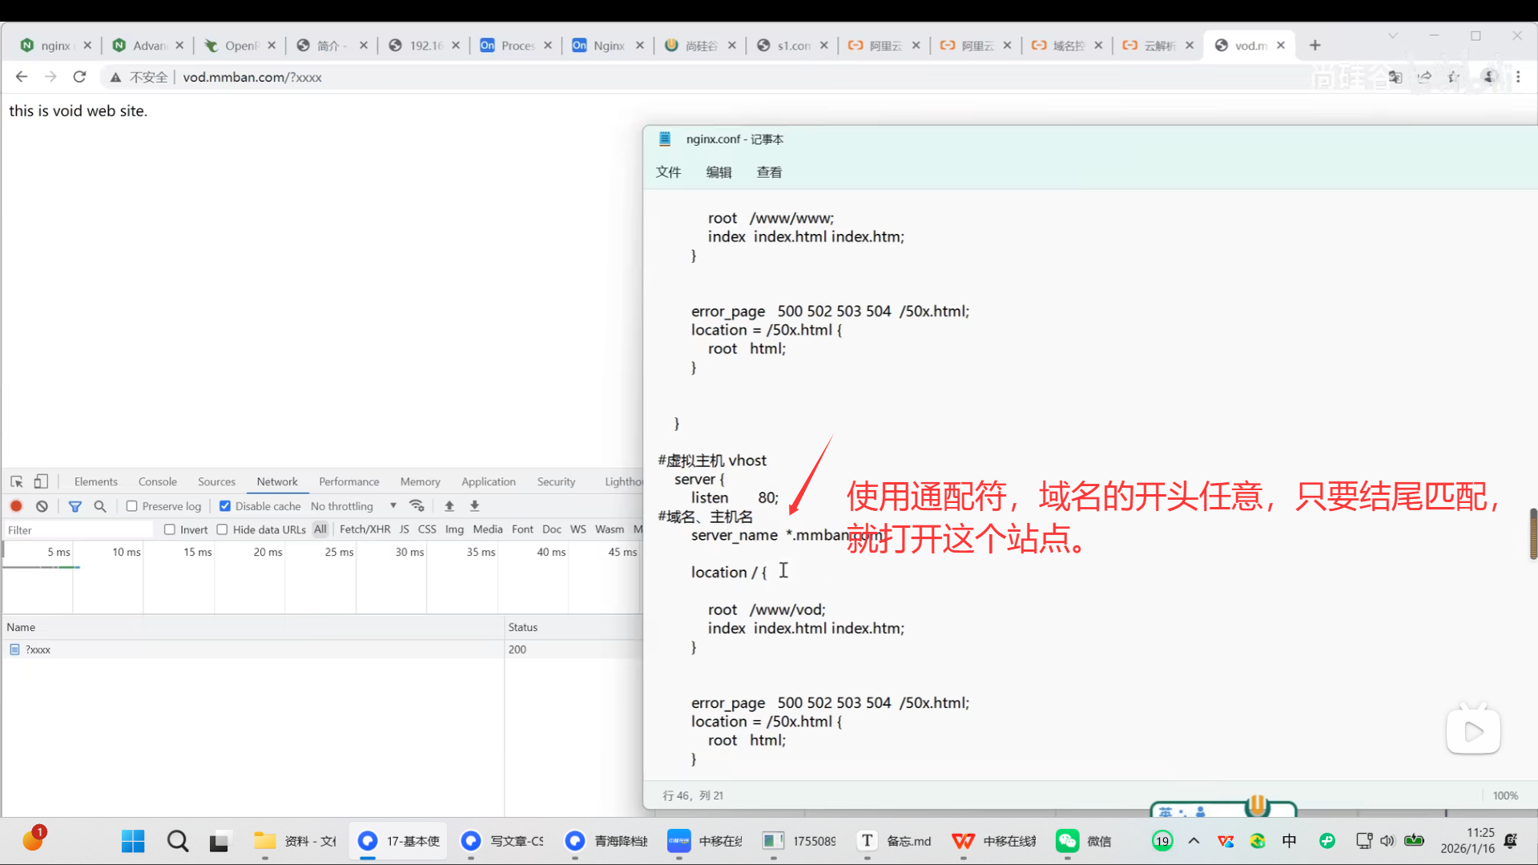Click the DevTools inspect element icon
The width and height of the screenshot is (1538, 865).
click(17, 481)
